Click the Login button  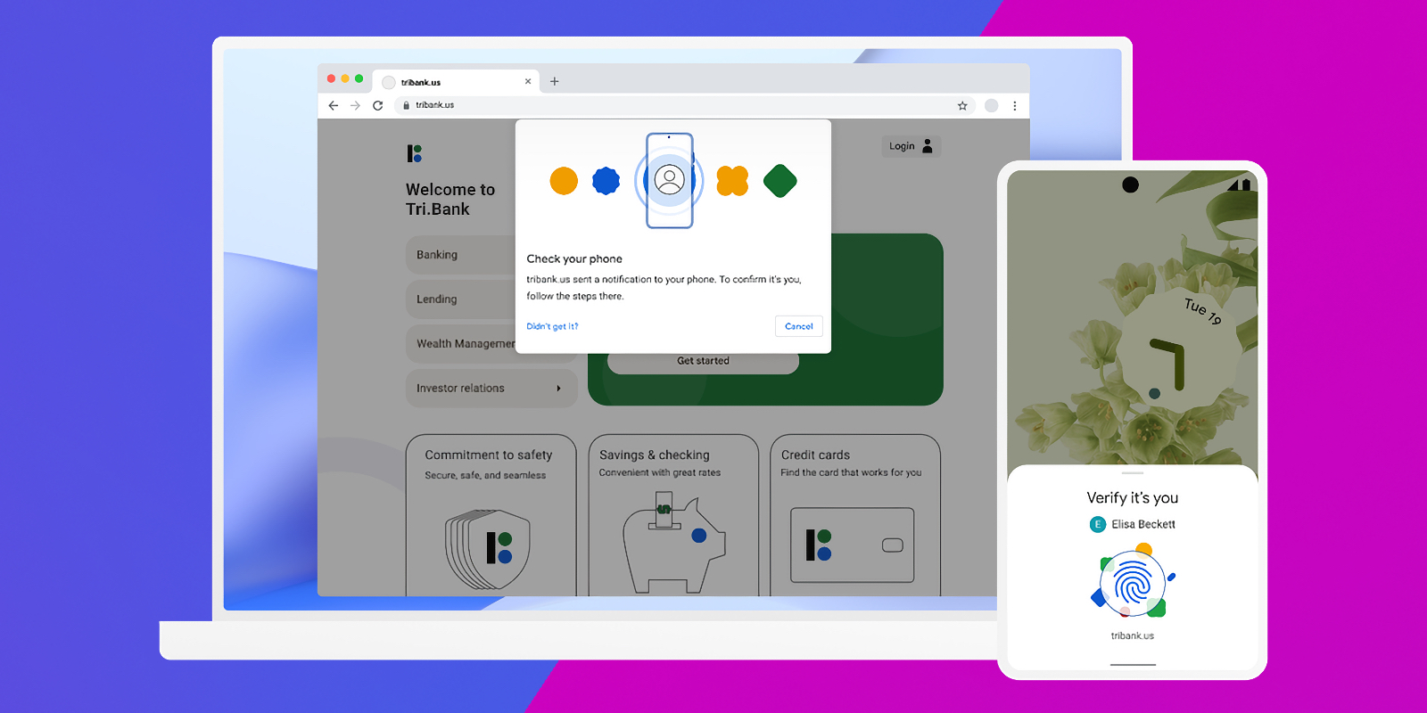point(911,146)
